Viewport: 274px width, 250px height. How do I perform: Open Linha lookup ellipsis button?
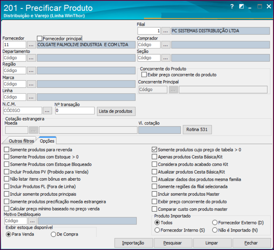click(31, 97)
